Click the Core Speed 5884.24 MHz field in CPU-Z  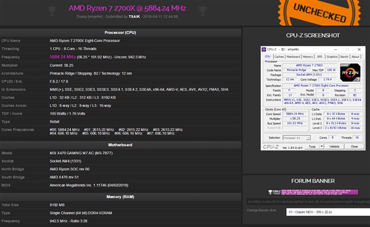[x=295, y=114]
